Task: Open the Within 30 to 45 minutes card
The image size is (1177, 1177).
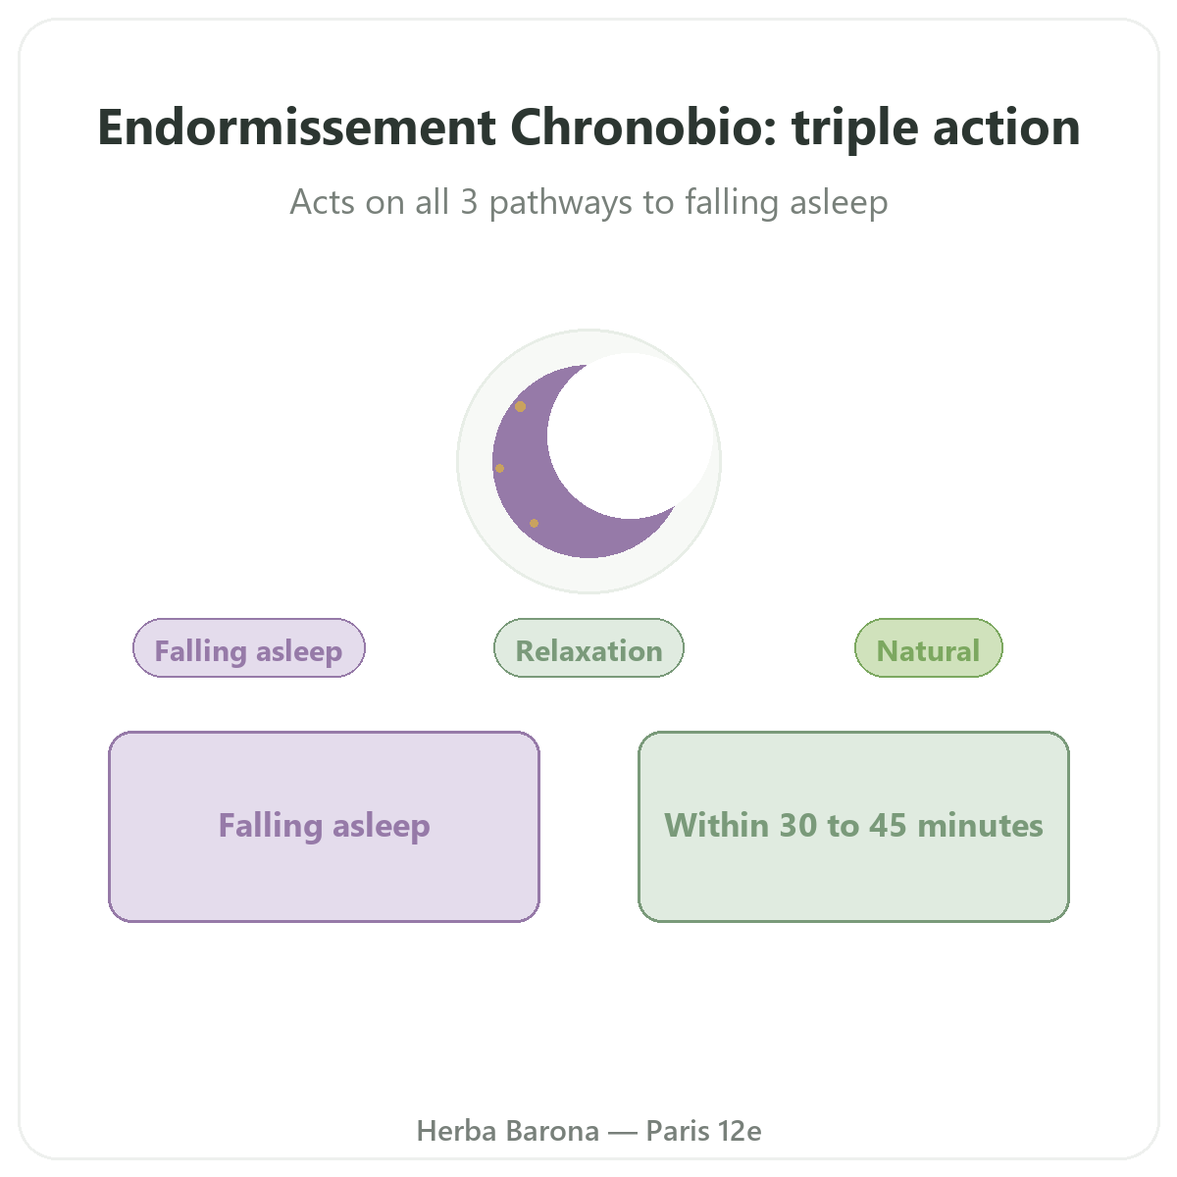Action: (853, 826)
